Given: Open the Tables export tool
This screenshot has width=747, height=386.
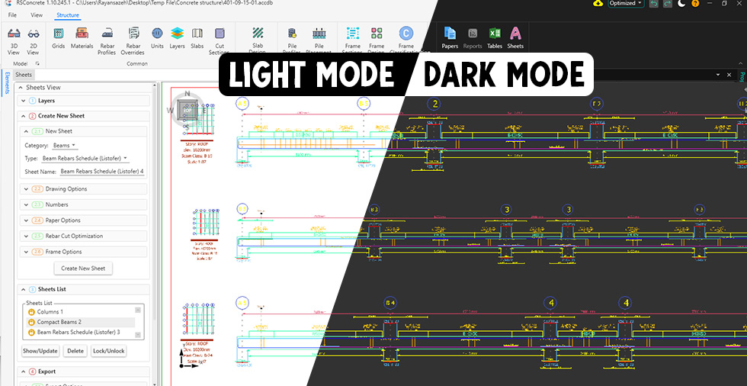Looking at the screenshot, I should pos(495,38).
